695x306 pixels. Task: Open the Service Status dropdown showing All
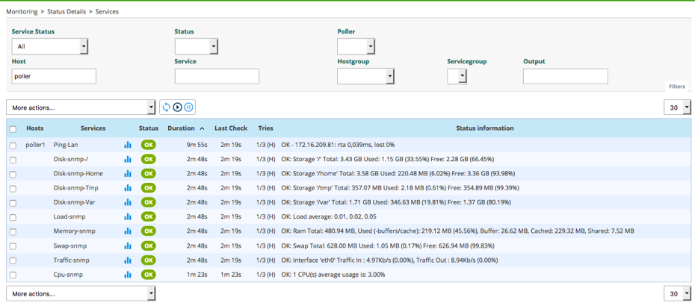49,46
